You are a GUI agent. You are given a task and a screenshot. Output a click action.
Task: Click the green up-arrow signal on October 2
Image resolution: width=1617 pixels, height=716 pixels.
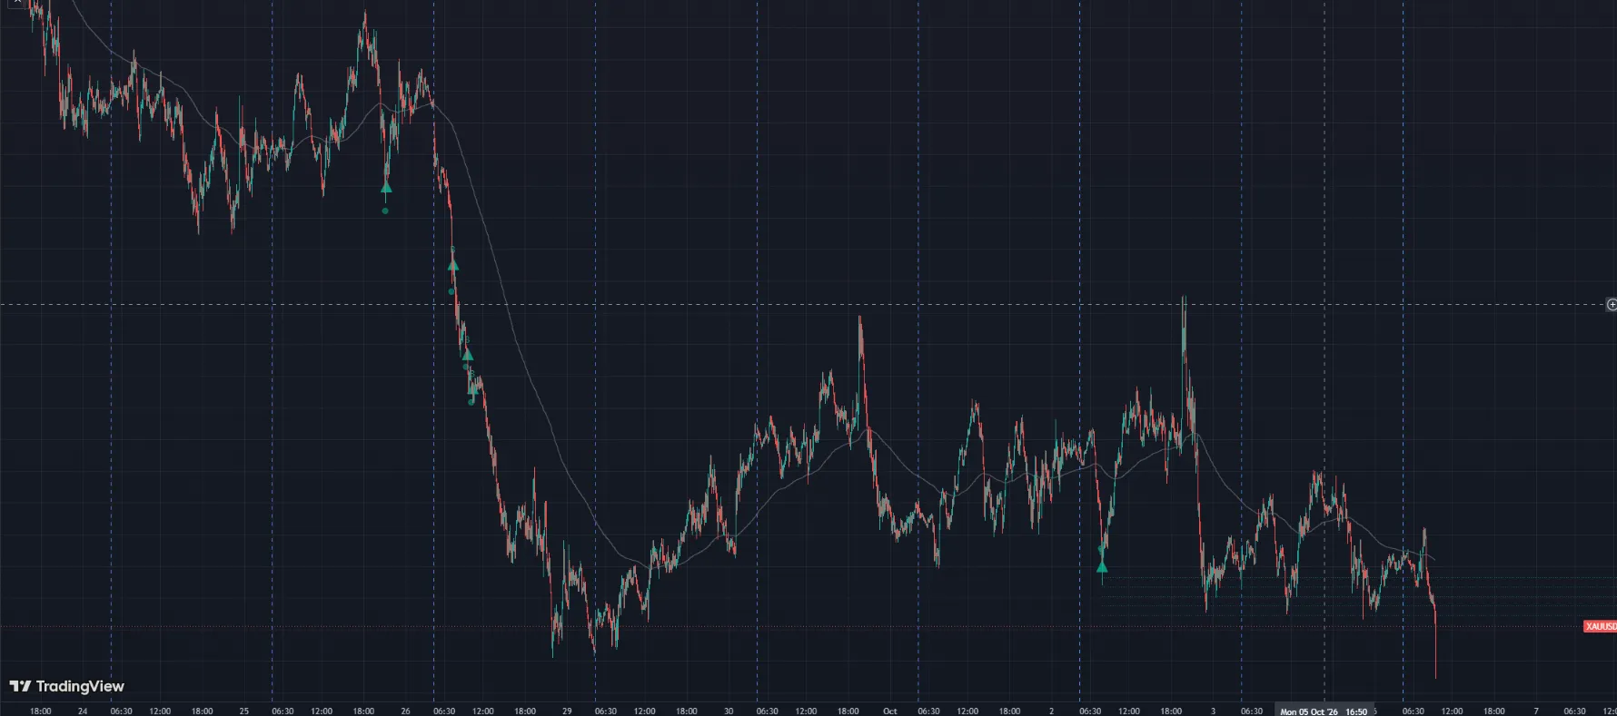pos(1102,567)
